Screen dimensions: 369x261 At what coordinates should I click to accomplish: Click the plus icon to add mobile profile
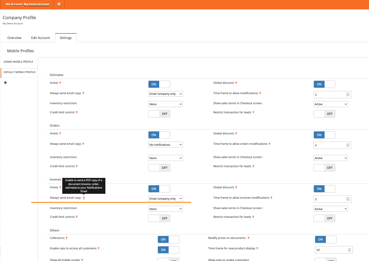tap(5, 83)
